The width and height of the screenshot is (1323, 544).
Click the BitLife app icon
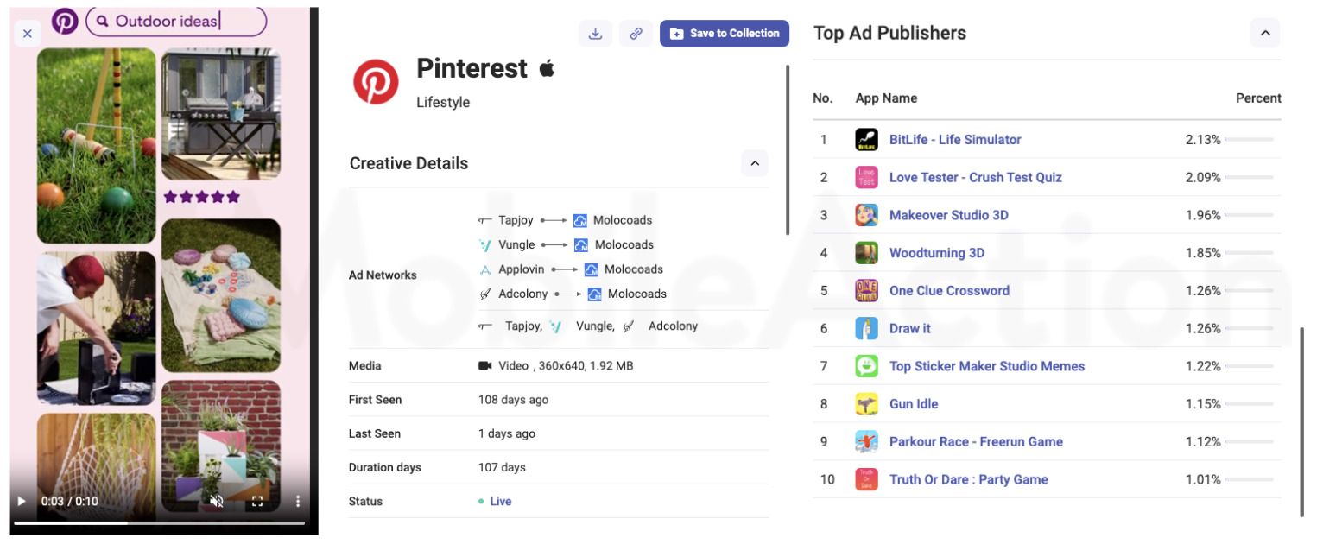[x=866, y=140]
